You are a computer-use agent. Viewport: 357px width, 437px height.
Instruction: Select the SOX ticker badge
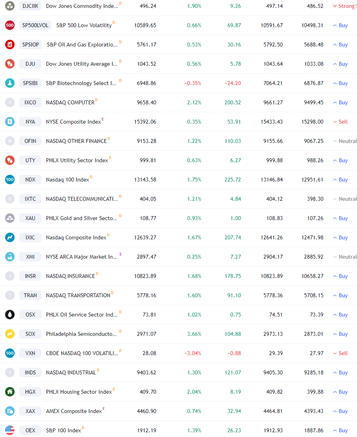tap(30, 334)
